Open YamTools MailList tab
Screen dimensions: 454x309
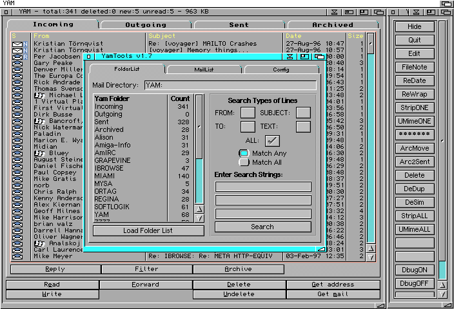(x=204, y=70)
